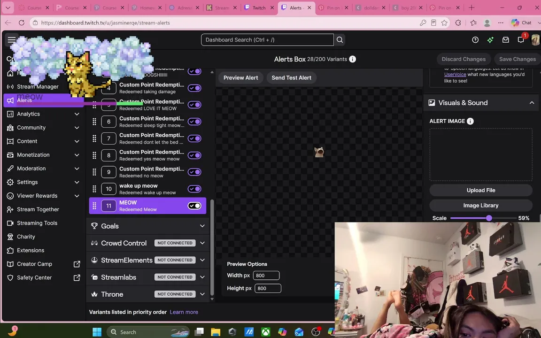
Task: Click drag handle of variant 8 row
Action: (94, 155)
